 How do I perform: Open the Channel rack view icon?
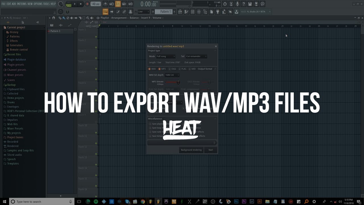(x=193, y=12)
